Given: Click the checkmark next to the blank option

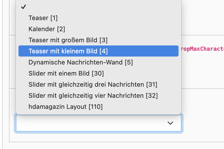Looking at the screenshot, I should [x=24, y=7].
